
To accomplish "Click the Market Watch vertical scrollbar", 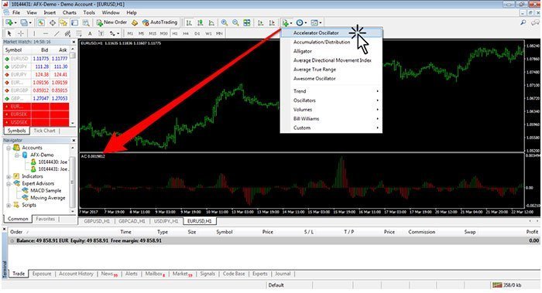I will (x=72, y=87).
